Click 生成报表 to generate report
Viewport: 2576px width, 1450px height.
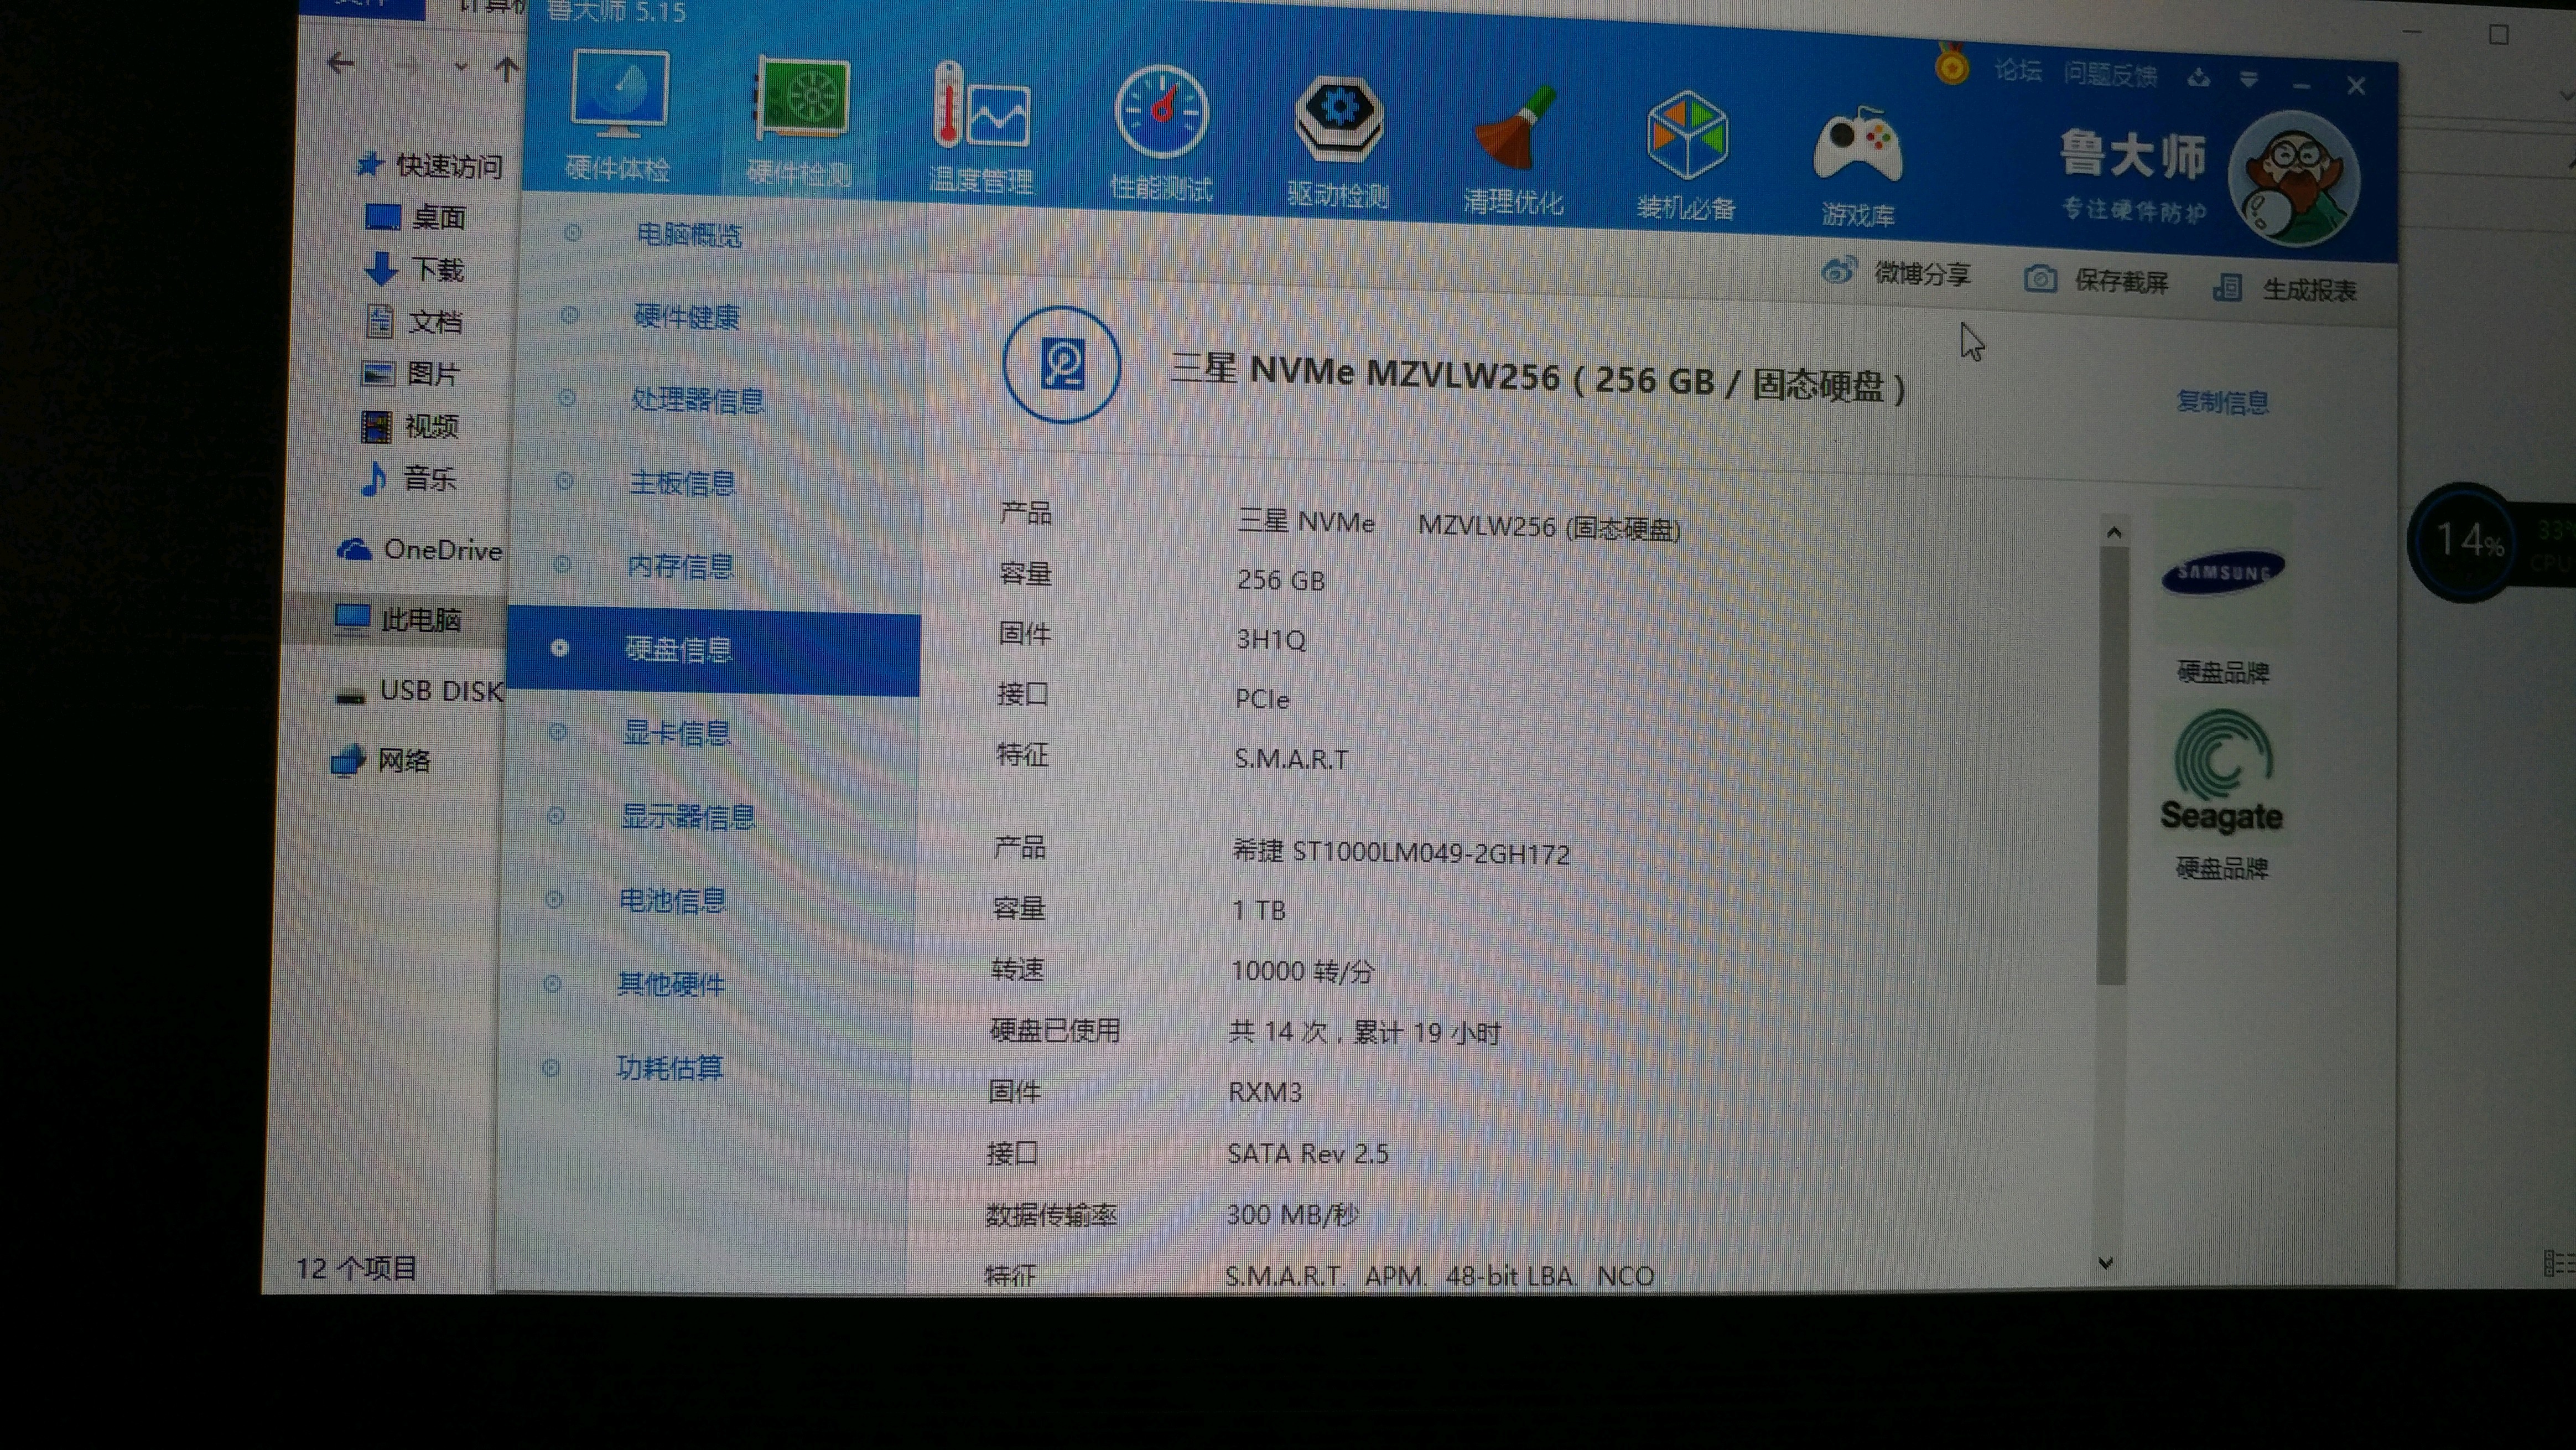[x=2285, y=289]
